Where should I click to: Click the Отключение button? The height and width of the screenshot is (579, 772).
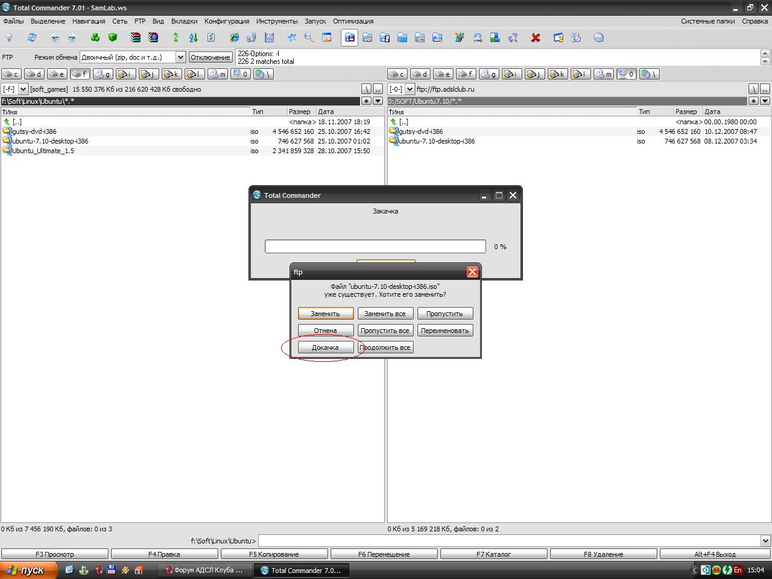210,57
